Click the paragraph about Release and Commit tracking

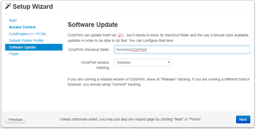click(x=159, y=82)
